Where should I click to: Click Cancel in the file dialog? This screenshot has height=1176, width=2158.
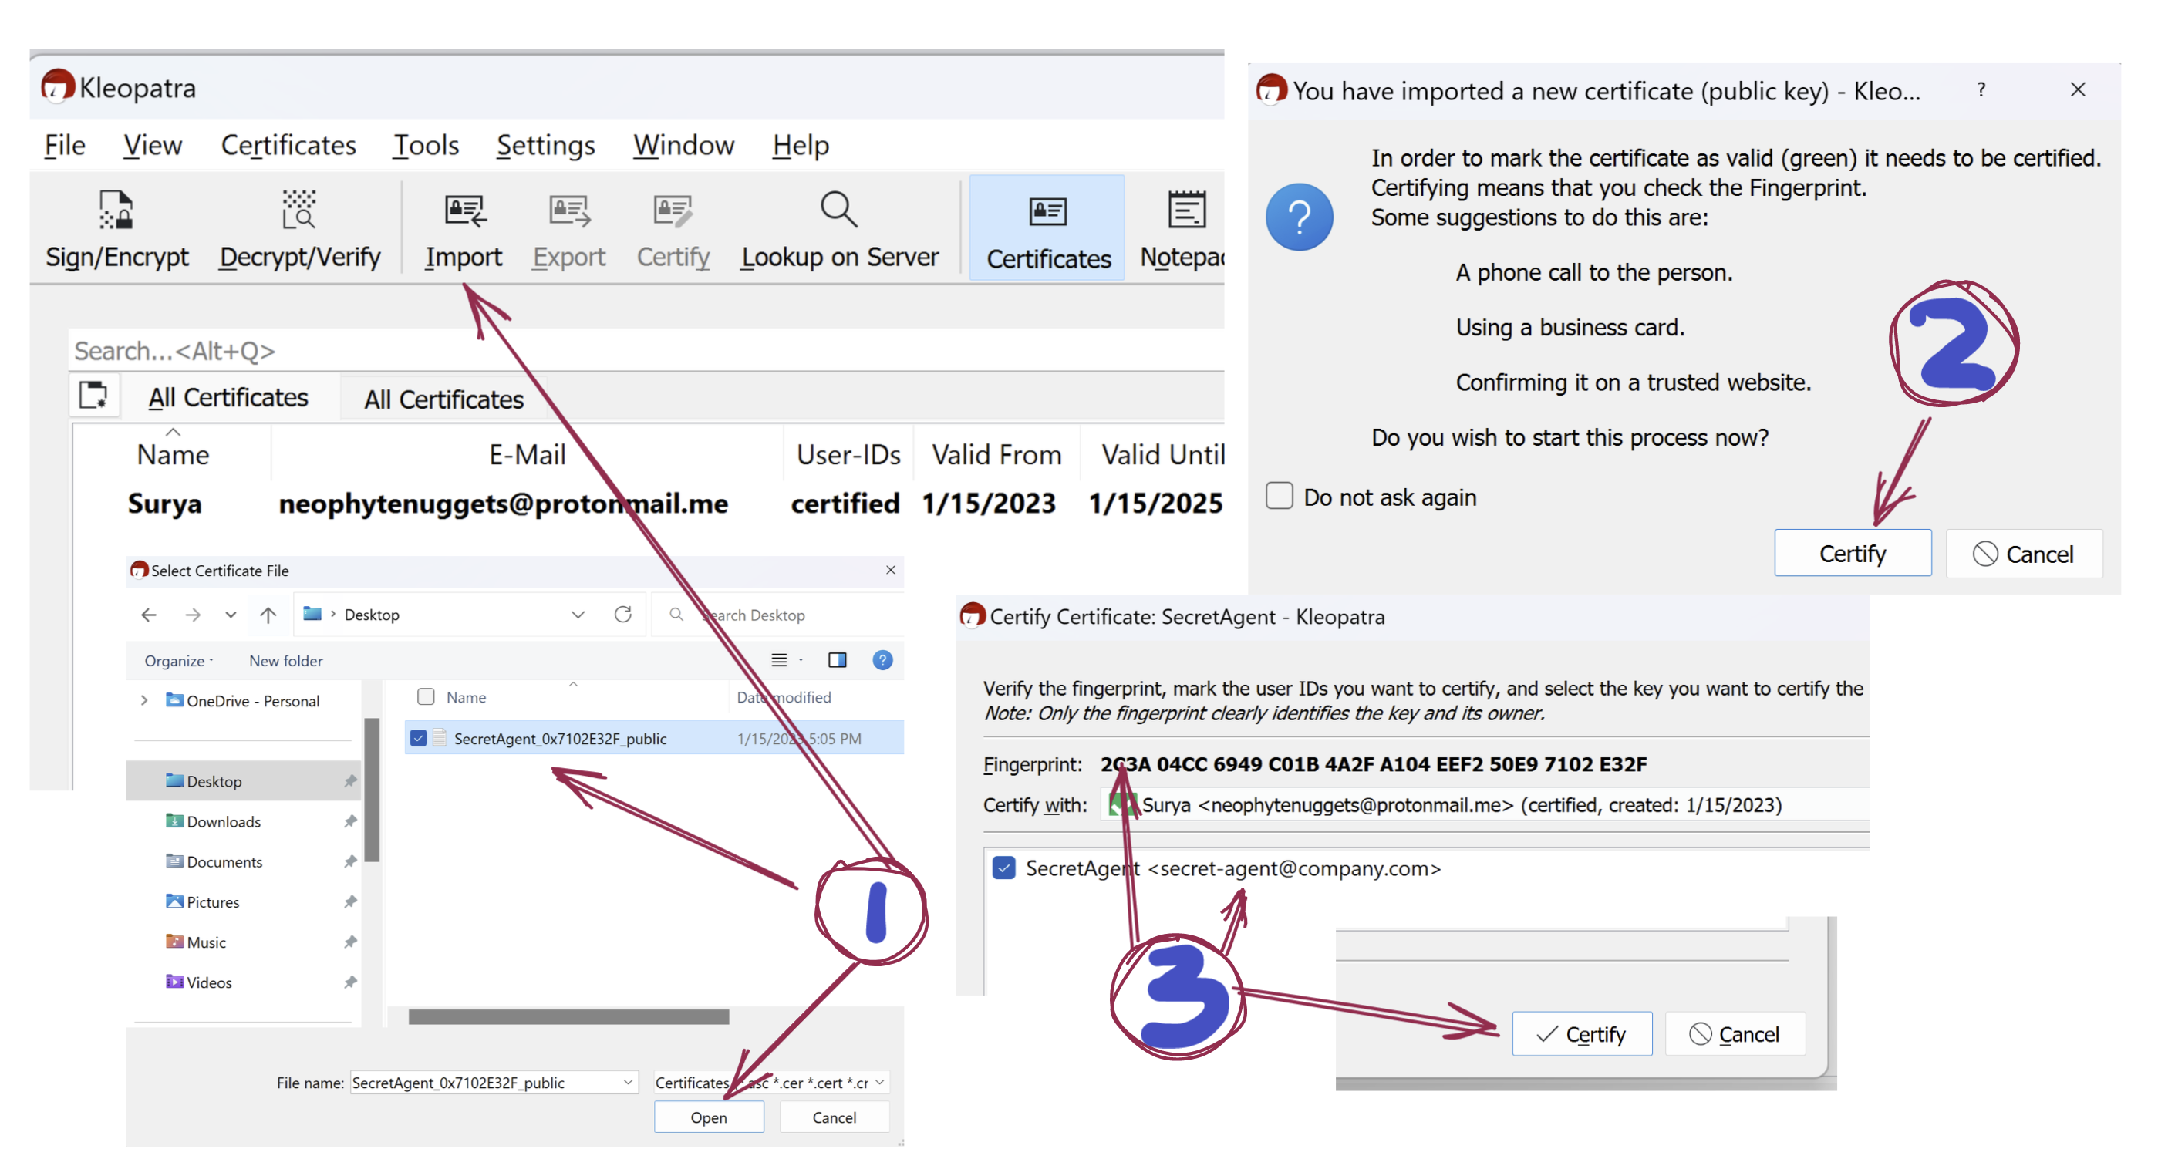click(835, 1117)
